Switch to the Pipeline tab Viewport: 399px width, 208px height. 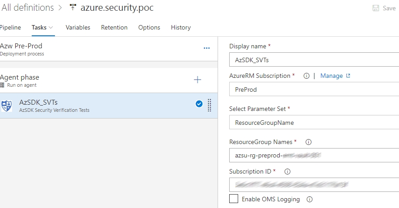point(10,28)
